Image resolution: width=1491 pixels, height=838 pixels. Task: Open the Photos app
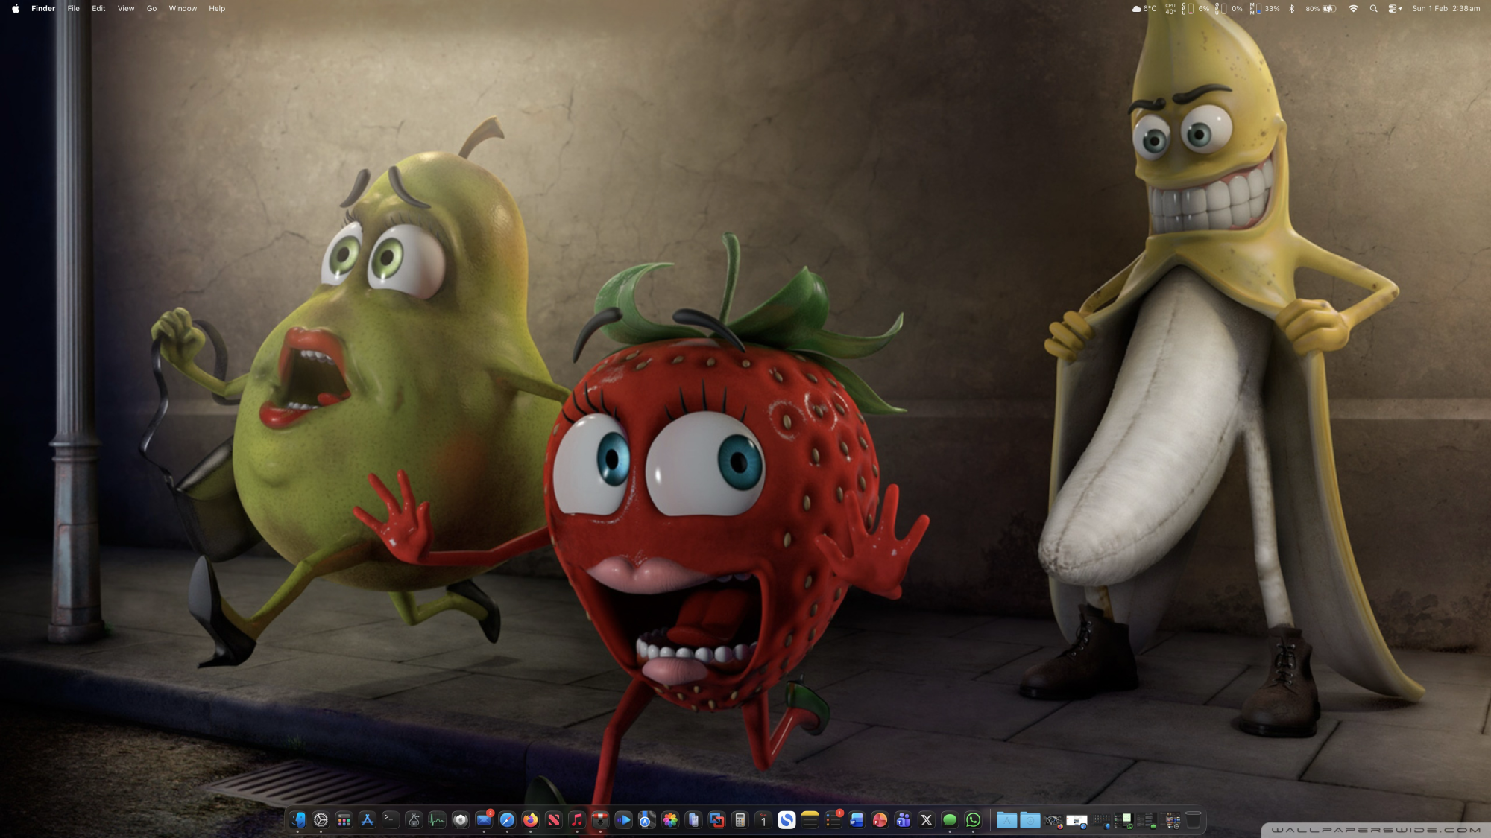[670, 820]
